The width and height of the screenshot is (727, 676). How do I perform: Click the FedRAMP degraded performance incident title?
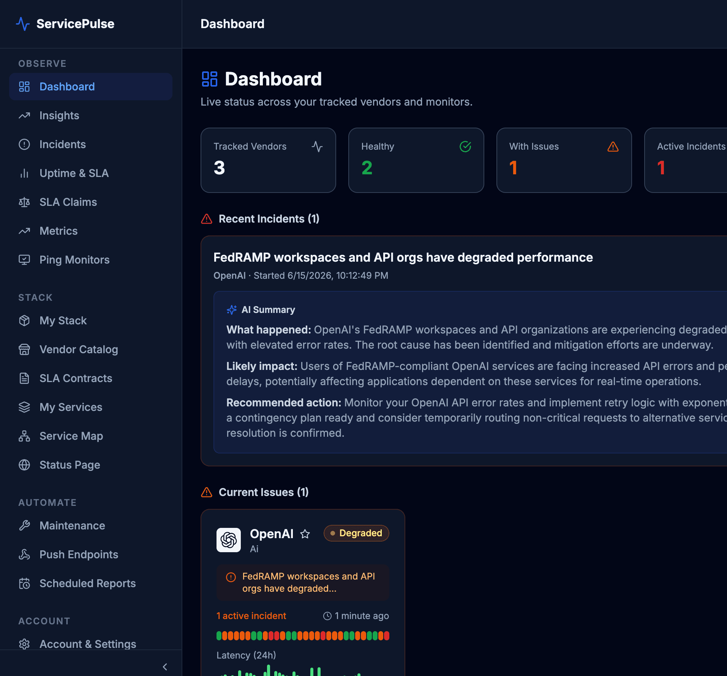403,257
